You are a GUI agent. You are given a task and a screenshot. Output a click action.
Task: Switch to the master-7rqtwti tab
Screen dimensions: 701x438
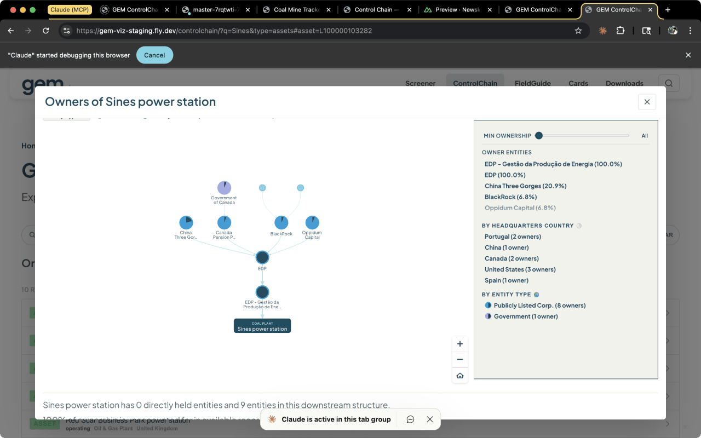tap(216, 10)
